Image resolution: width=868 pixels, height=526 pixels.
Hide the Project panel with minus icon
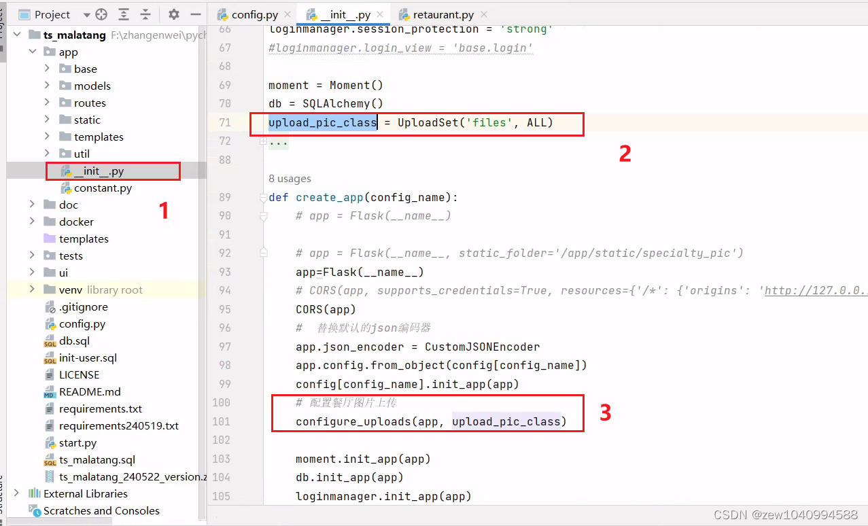[196, 14]
